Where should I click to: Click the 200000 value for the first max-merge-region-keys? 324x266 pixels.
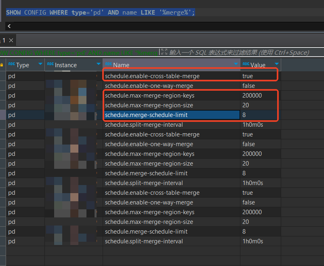(252, 96)
